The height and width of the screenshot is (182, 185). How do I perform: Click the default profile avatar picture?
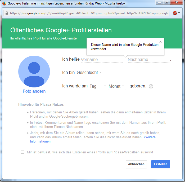(x=34, y=72)
